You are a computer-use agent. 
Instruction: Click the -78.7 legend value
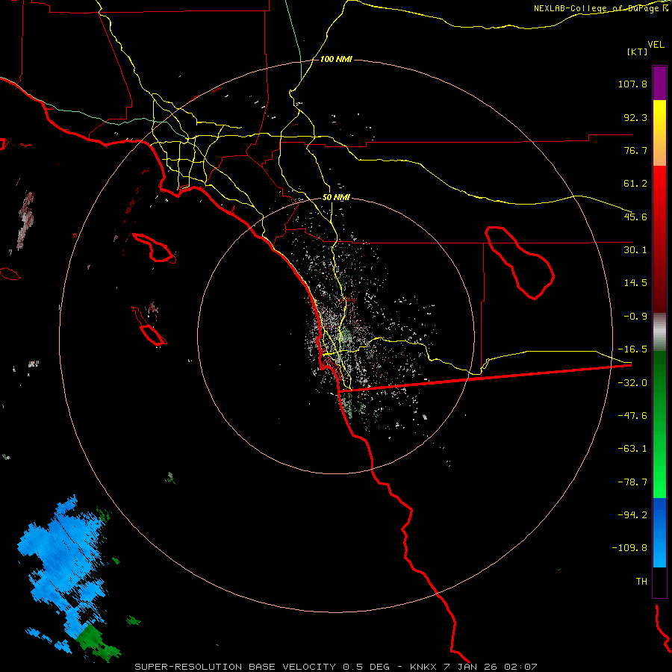(632, 482)
